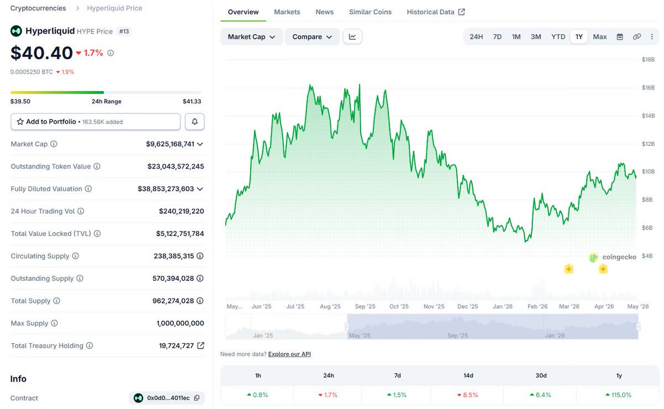Viewport: 664px width, 409px height.
Task: Click the trading volume value $240,219,220
Action: pyautogui.click(x=181, y=211)
